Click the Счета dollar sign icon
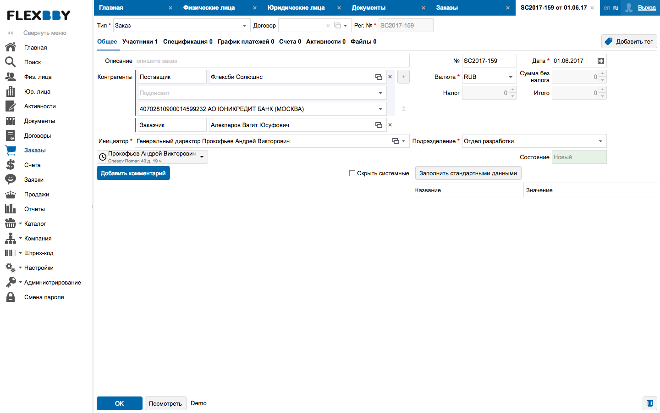This screenshot has height=413, width=660. coord(11,165)
